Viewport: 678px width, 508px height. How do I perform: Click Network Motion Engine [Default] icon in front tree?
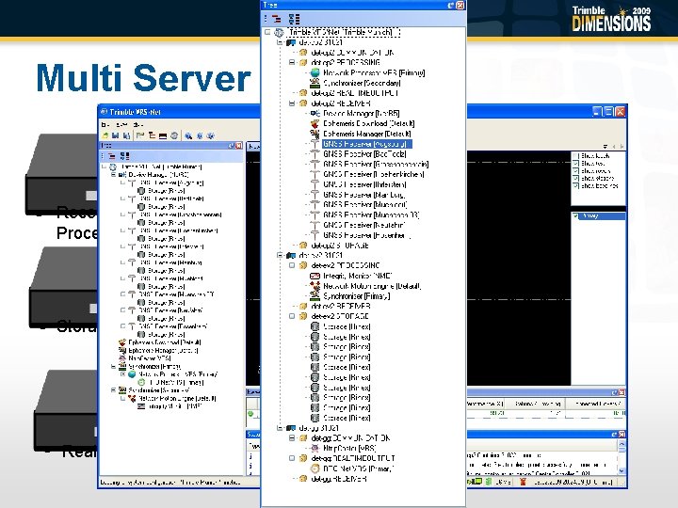(315, 286)
